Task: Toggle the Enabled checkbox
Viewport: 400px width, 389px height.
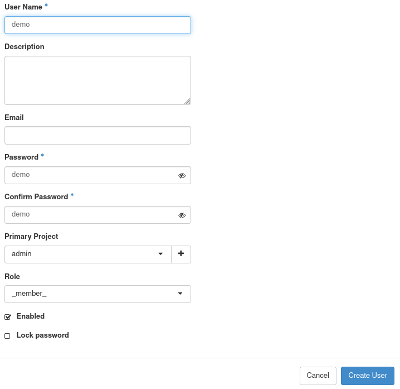Action: click(x=8, y=317)
